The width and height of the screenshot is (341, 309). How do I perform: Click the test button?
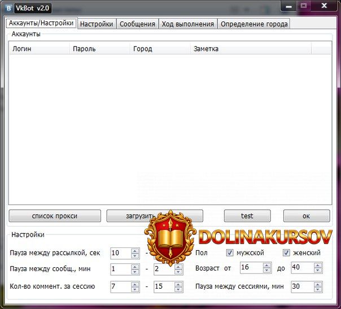coord(247,216)
